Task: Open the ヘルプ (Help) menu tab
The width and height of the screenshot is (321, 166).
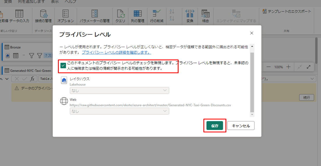Action: click(x=70, y=2)
